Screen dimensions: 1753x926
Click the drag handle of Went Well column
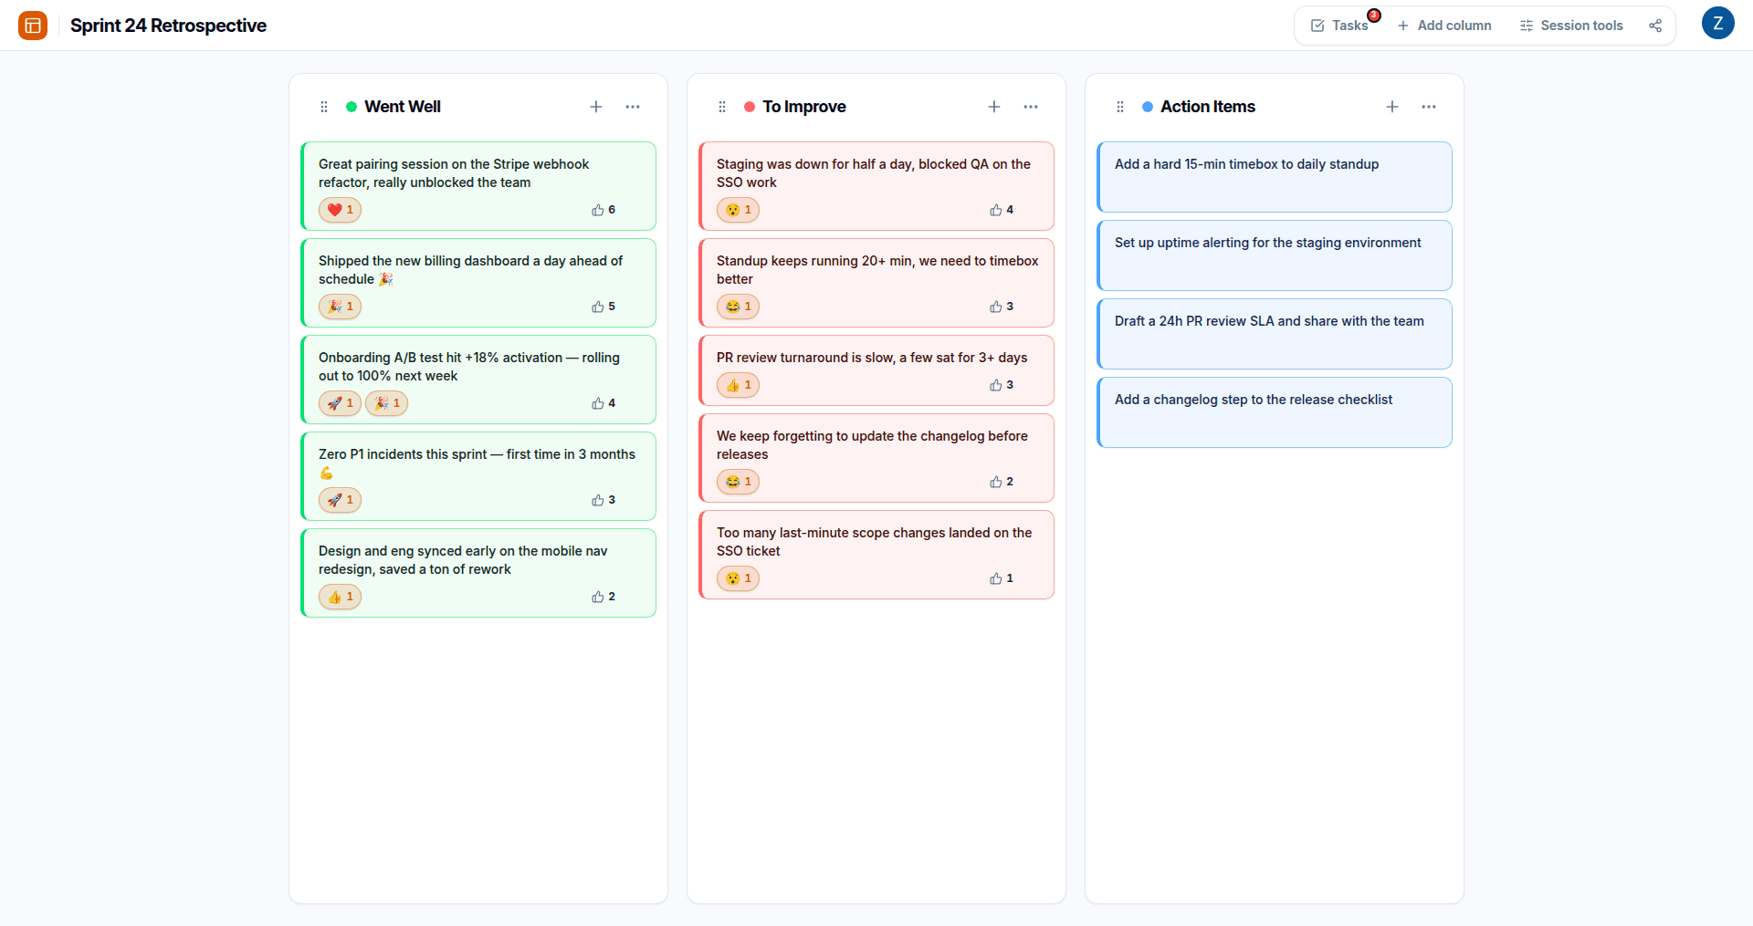tap(324, 107)
